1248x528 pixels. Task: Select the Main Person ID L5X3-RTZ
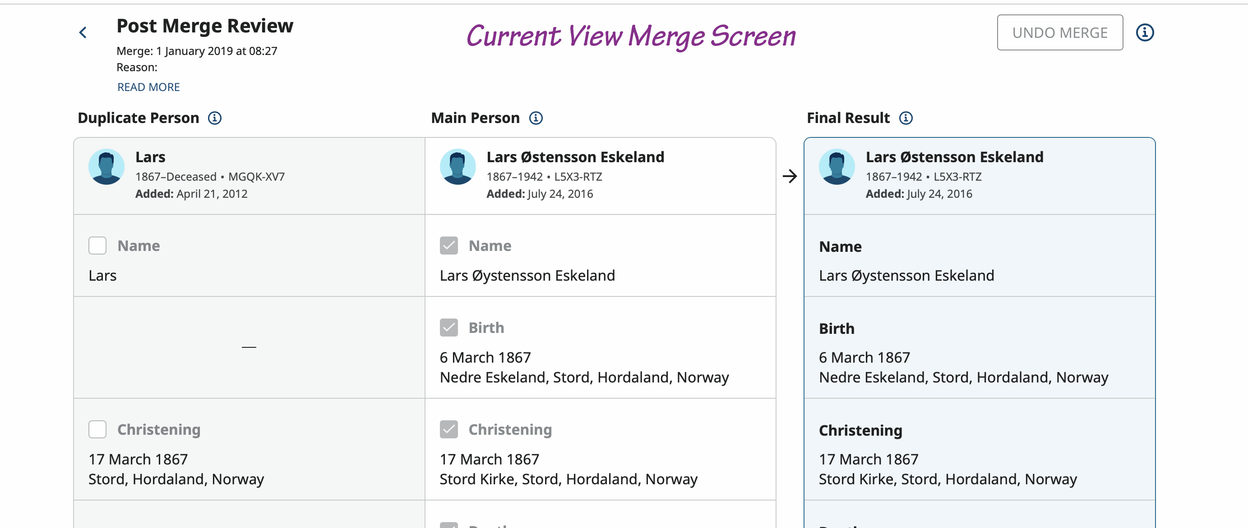tap(578, 177)
